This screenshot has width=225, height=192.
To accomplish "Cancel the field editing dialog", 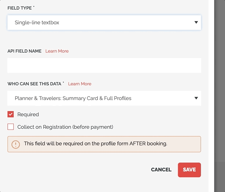I will 161,170.
